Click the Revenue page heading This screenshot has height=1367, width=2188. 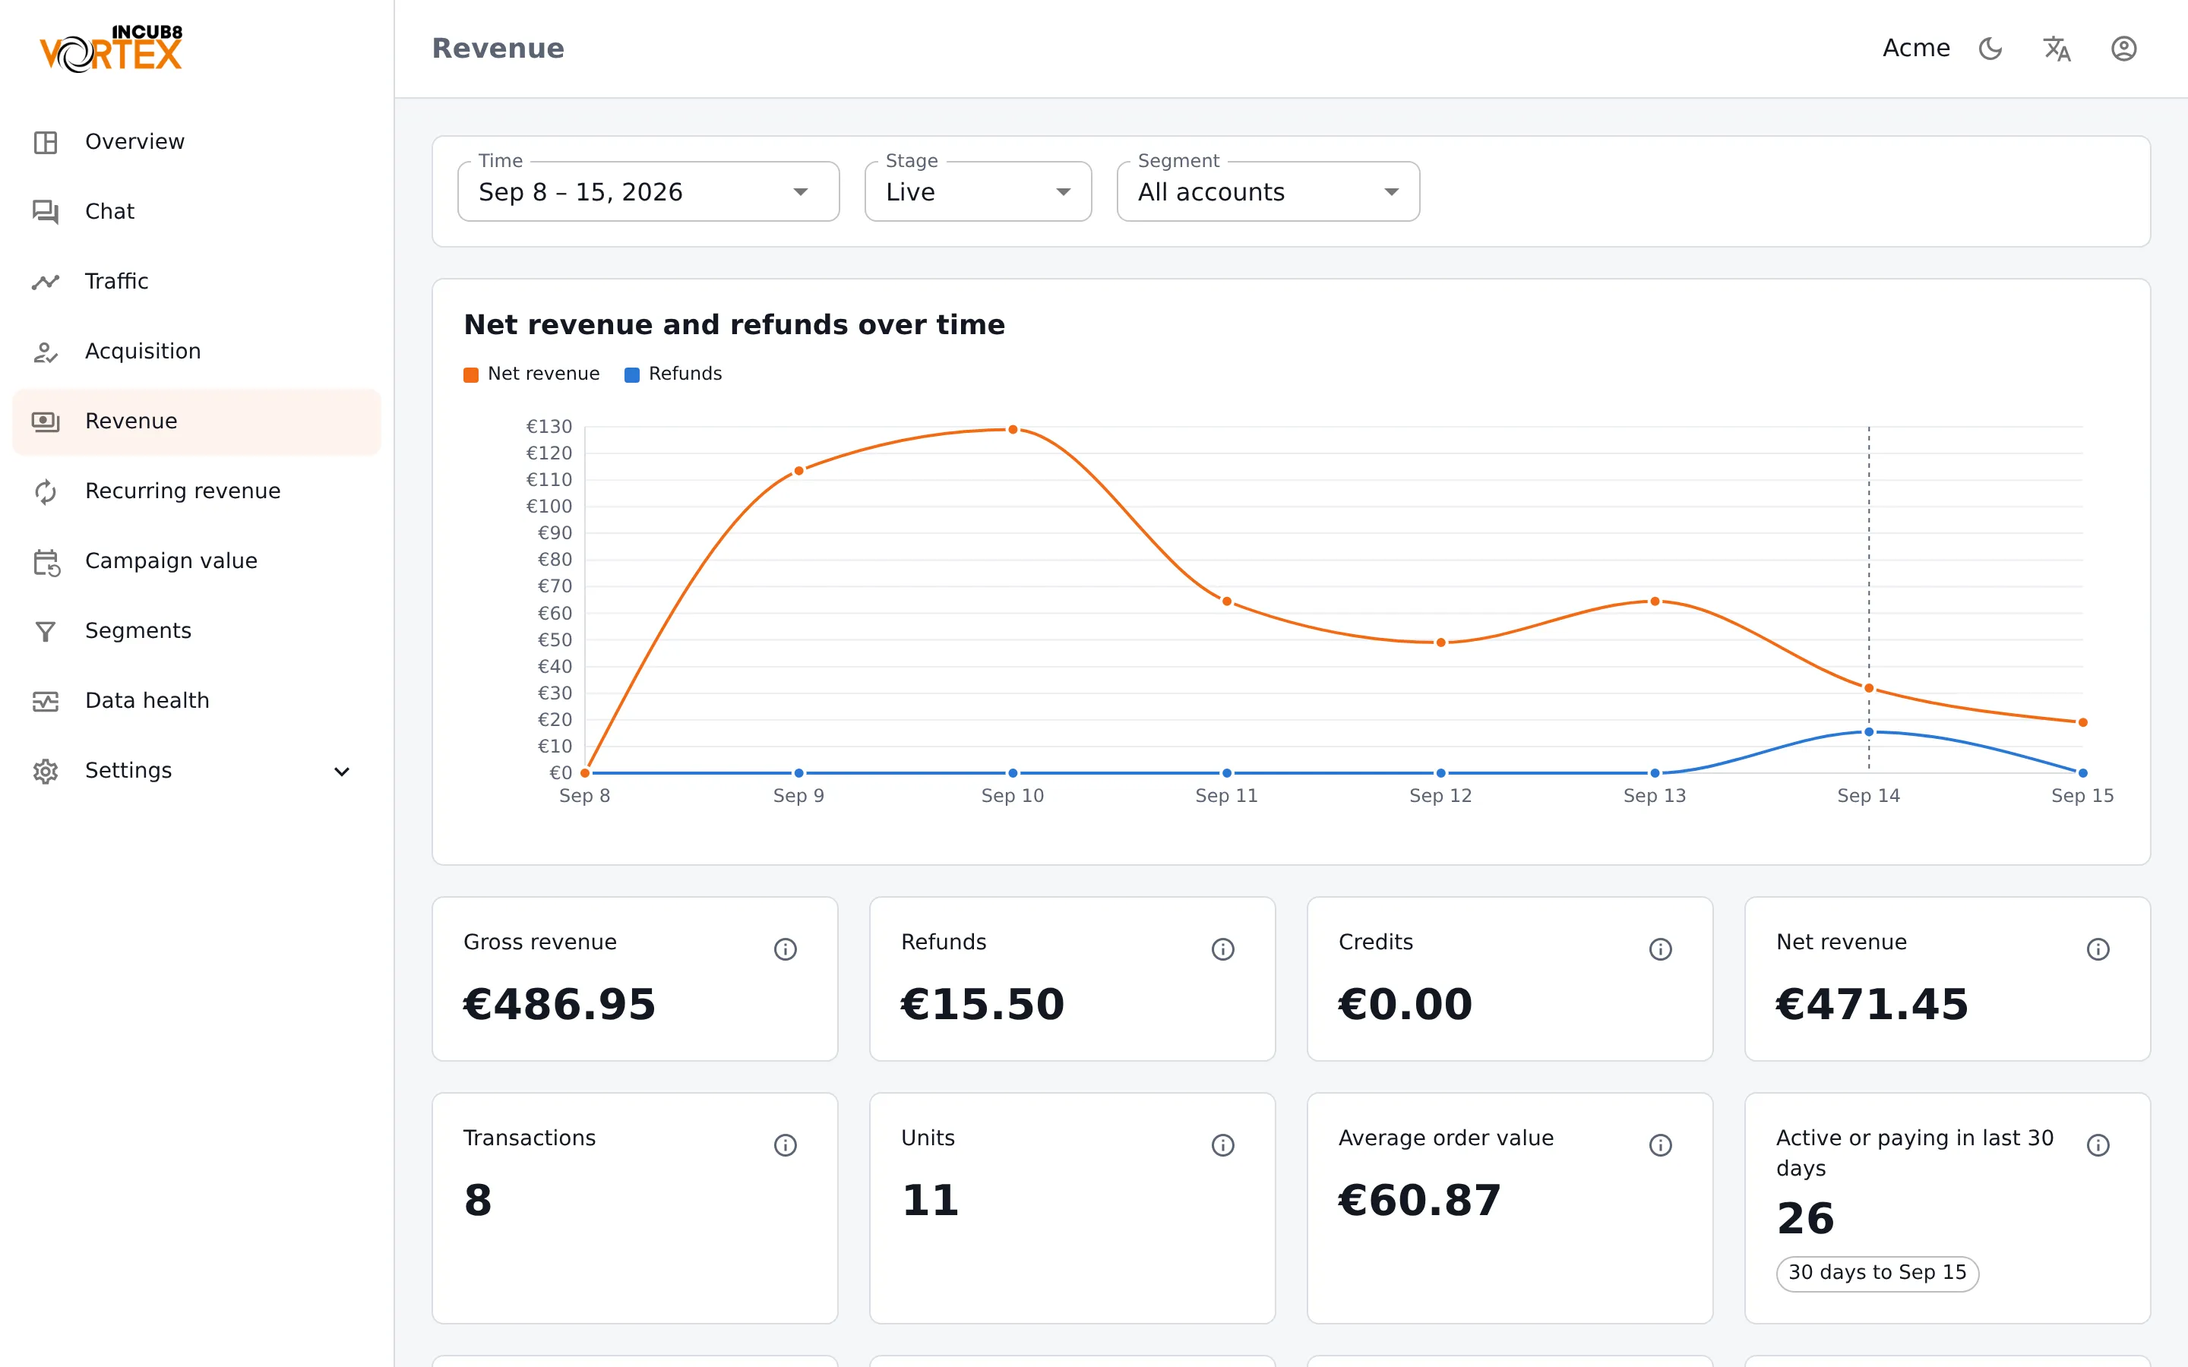pyautogui.click(x=498, y=48)
